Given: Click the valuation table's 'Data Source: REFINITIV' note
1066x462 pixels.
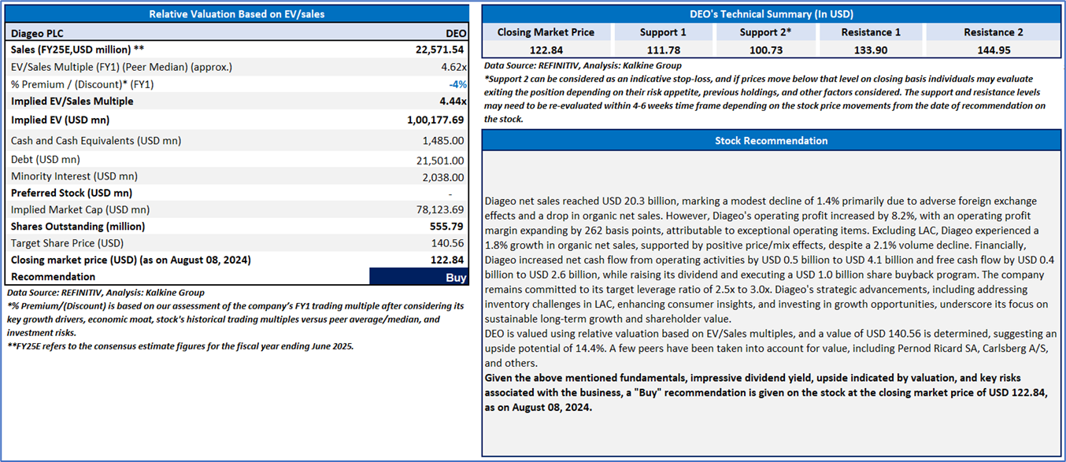Looking at the screenshot, I should pyautogui.click(x=105, y=293).
